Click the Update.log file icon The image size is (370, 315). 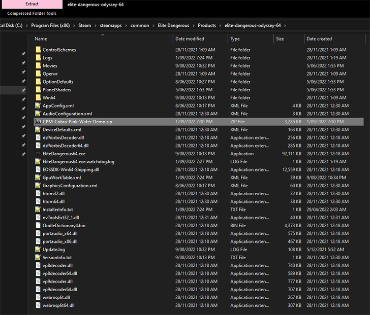38,250
